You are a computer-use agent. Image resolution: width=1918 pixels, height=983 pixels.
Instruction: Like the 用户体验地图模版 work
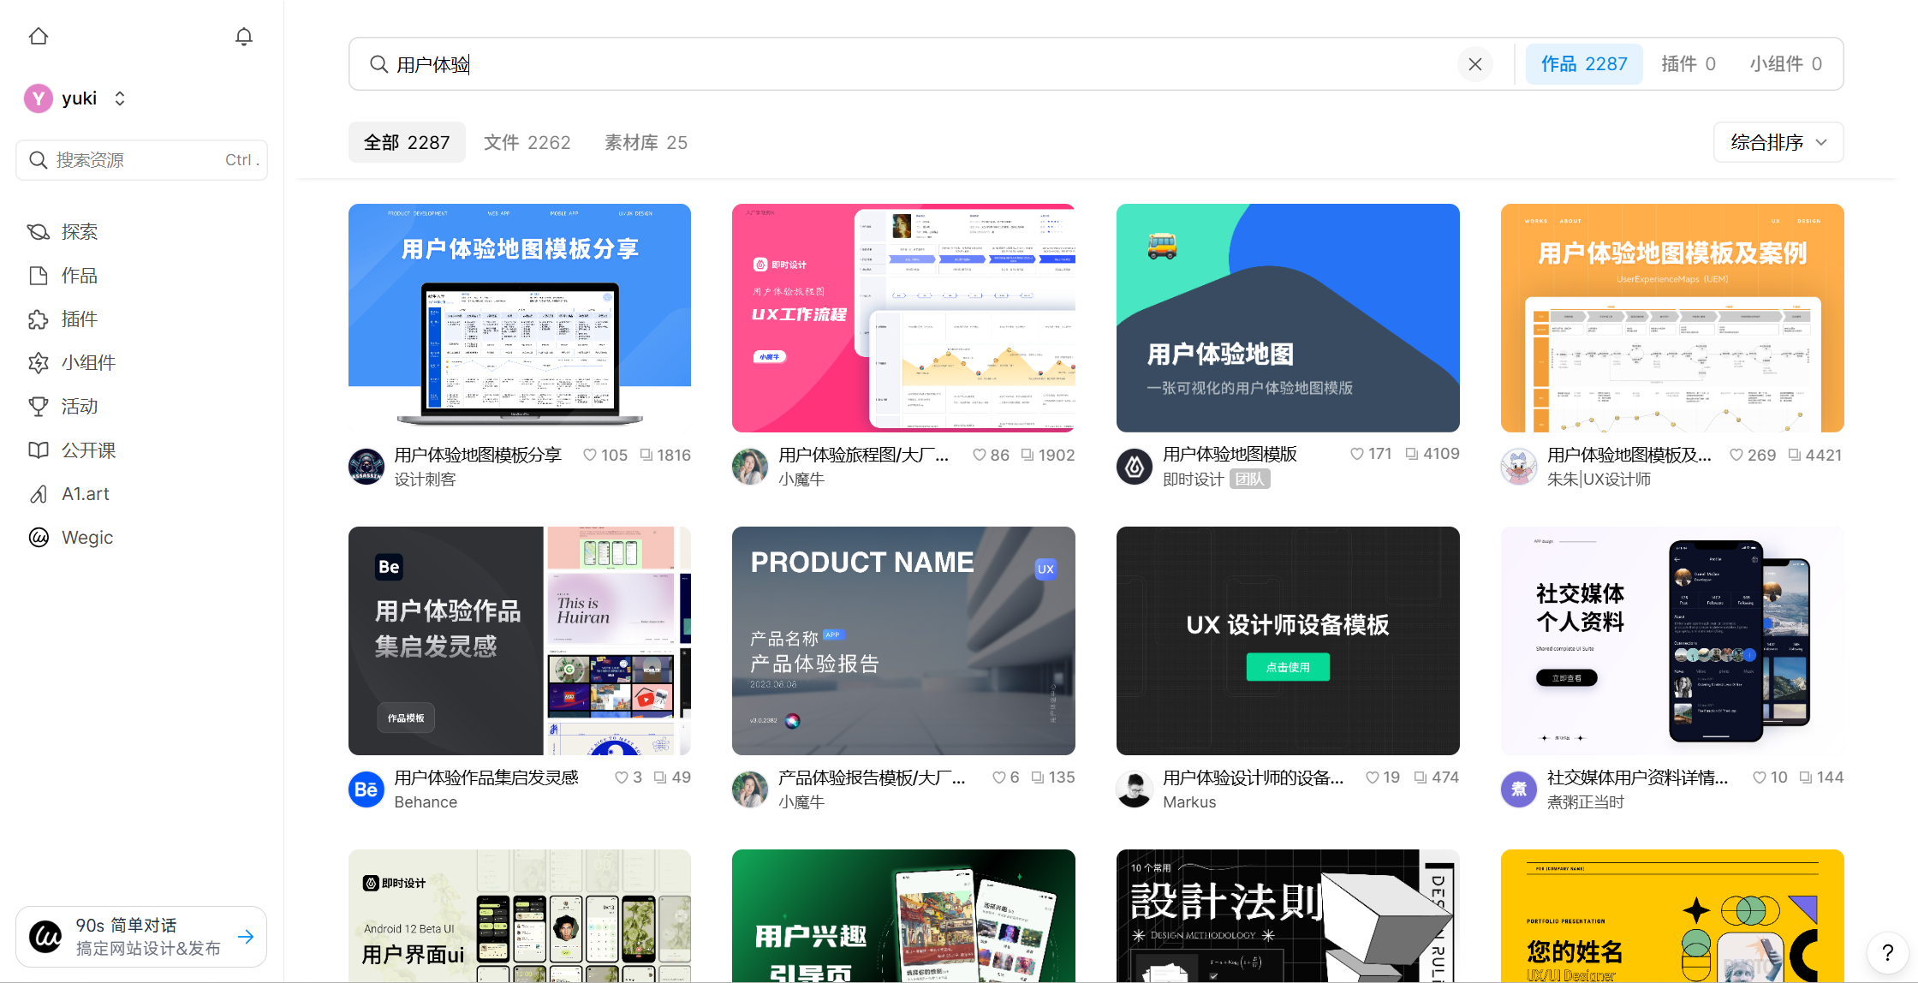(1356, 454)
